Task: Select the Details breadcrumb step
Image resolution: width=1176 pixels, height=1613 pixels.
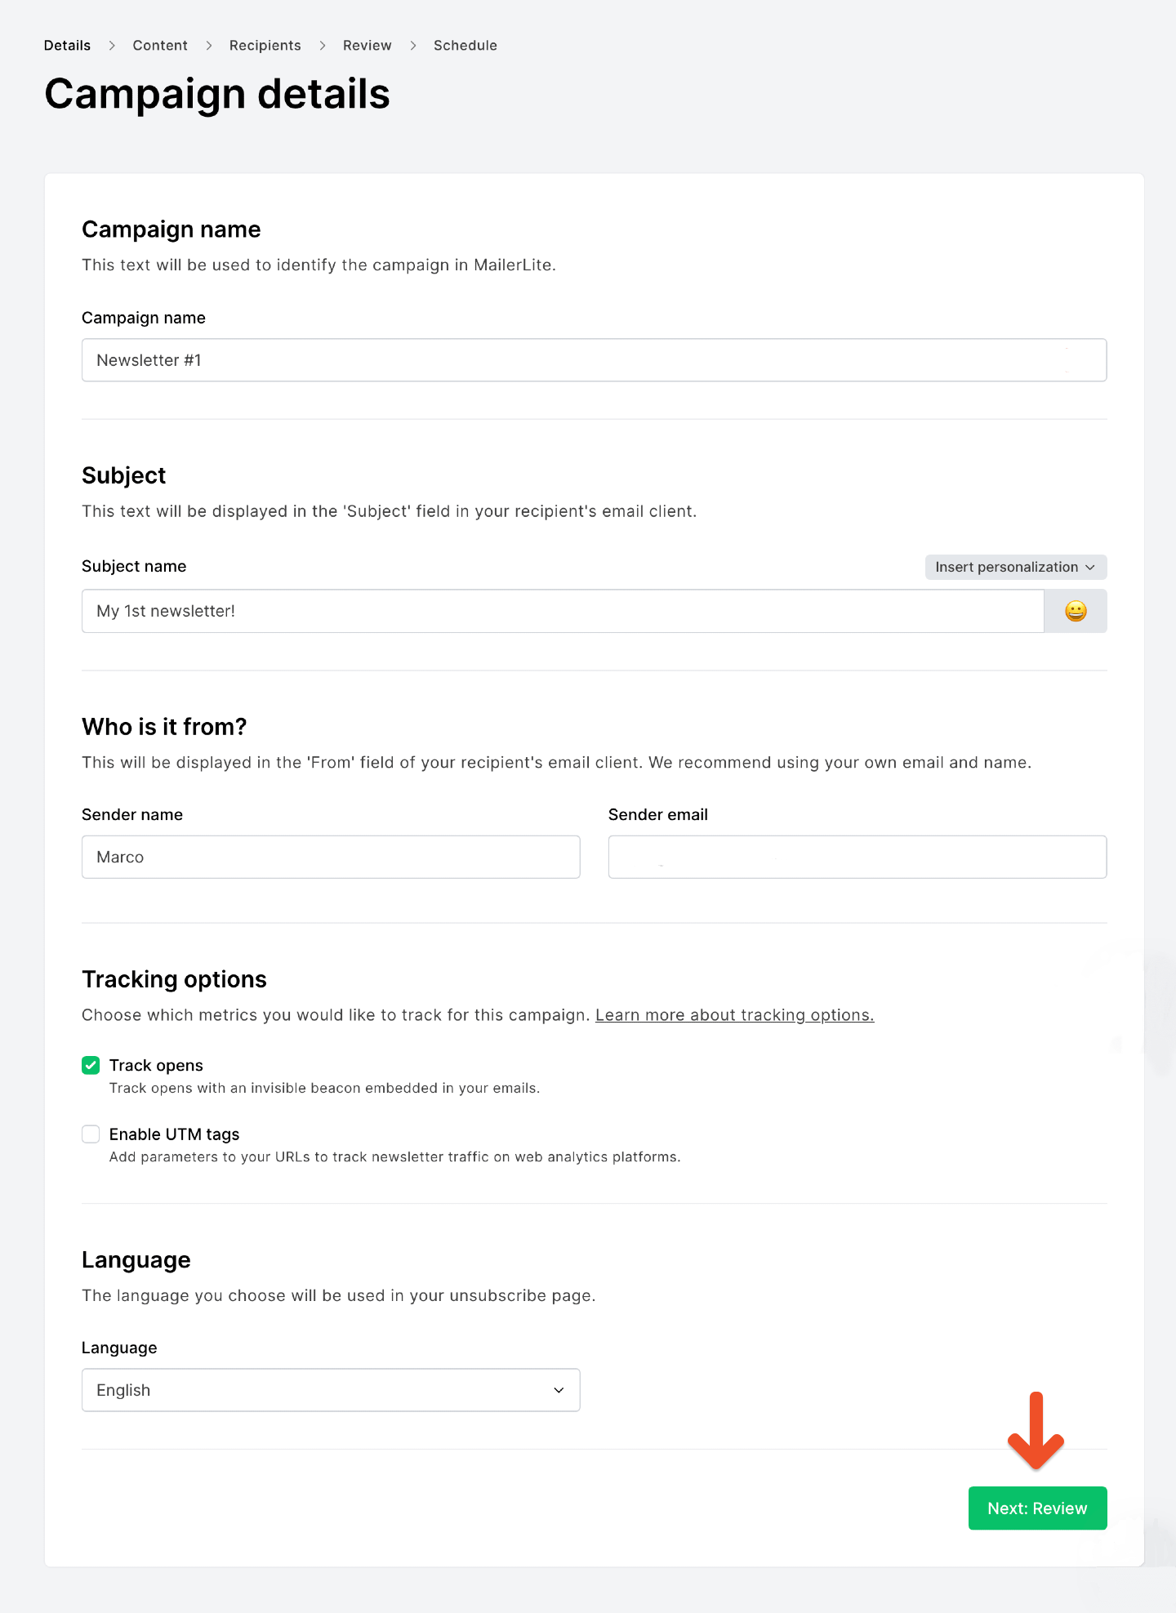Action: pyautogui.click(x=67, y=46)
